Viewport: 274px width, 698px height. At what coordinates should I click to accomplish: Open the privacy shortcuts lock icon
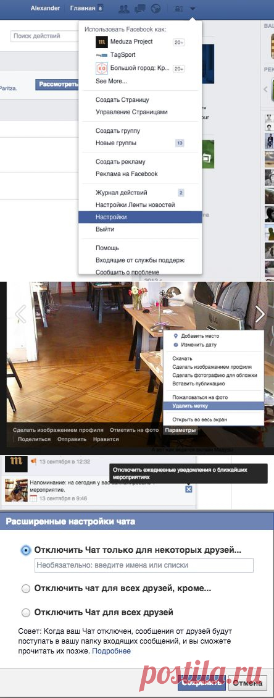pos(179,9)
